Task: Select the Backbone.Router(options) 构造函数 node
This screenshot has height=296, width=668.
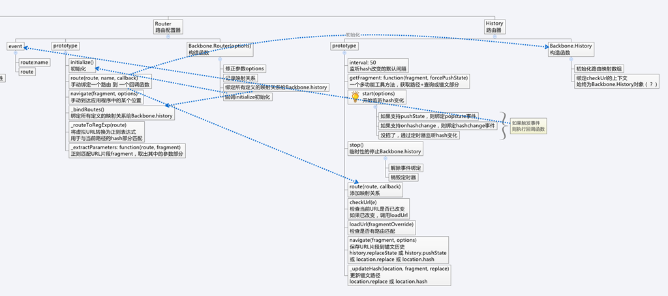Action: coord(220,49)
